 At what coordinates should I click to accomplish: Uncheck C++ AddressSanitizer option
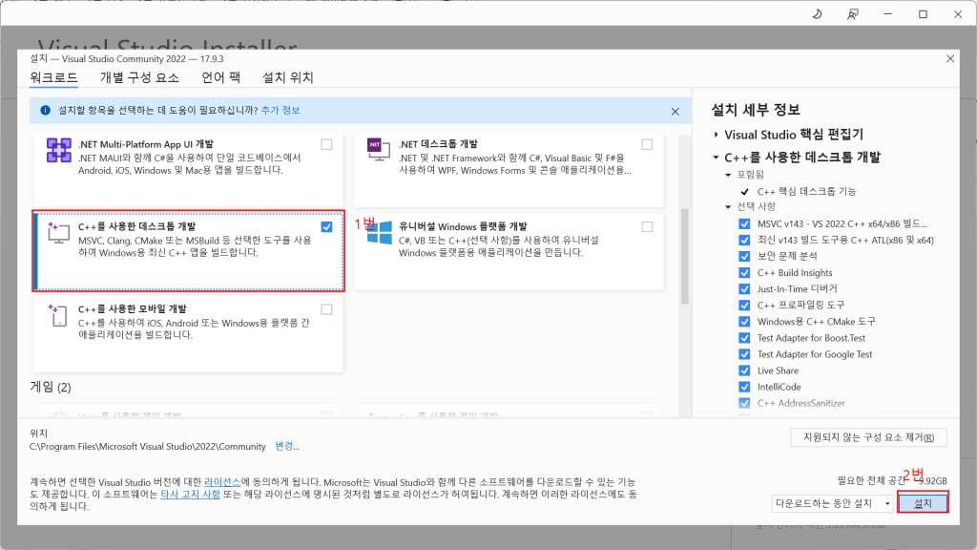click(744, 403)
